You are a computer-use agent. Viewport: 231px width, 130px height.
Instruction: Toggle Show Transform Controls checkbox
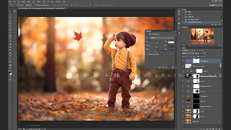click(35, 5)
